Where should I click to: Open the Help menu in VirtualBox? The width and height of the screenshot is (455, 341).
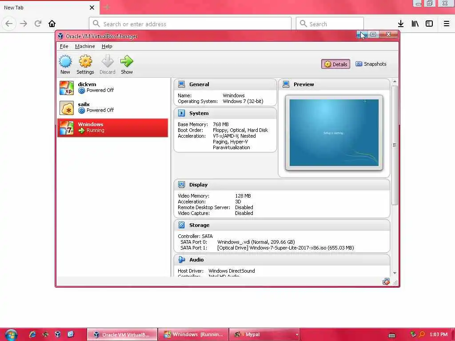107,46
